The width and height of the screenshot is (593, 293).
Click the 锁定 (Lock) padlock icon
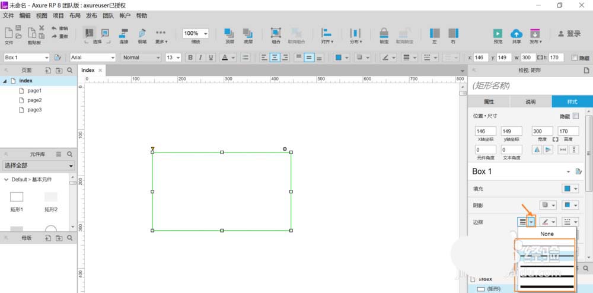[384, 33]
